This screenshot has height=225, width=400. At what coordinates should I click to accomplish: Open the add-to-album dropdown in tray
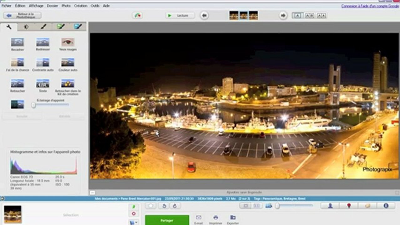[134, 222]
